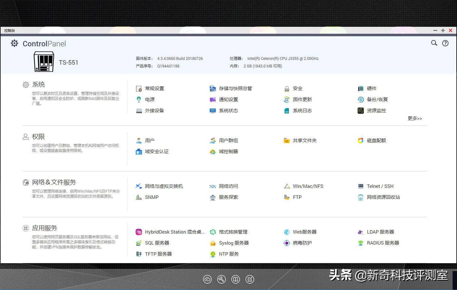
Task: Open the help question mark
Action: coord(445,43)
